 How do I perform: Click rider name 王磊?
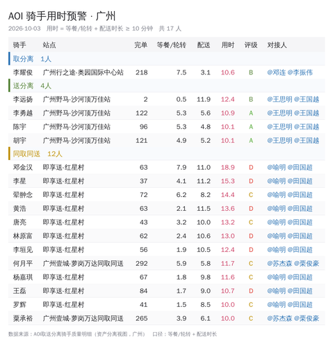19,291
